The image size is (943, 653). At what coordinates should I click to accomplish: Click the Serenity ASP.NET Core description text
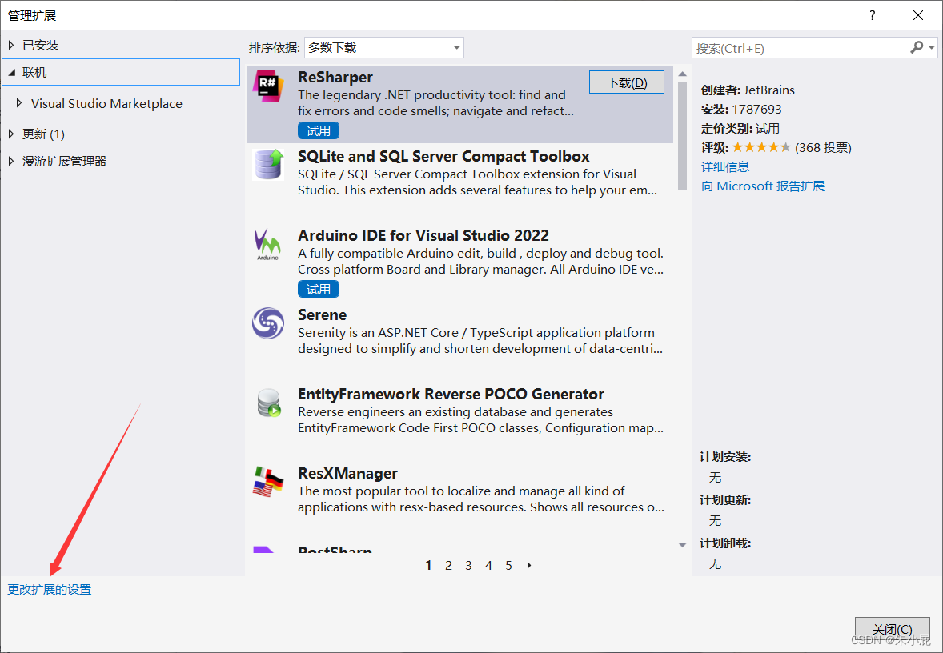point(480,340)
